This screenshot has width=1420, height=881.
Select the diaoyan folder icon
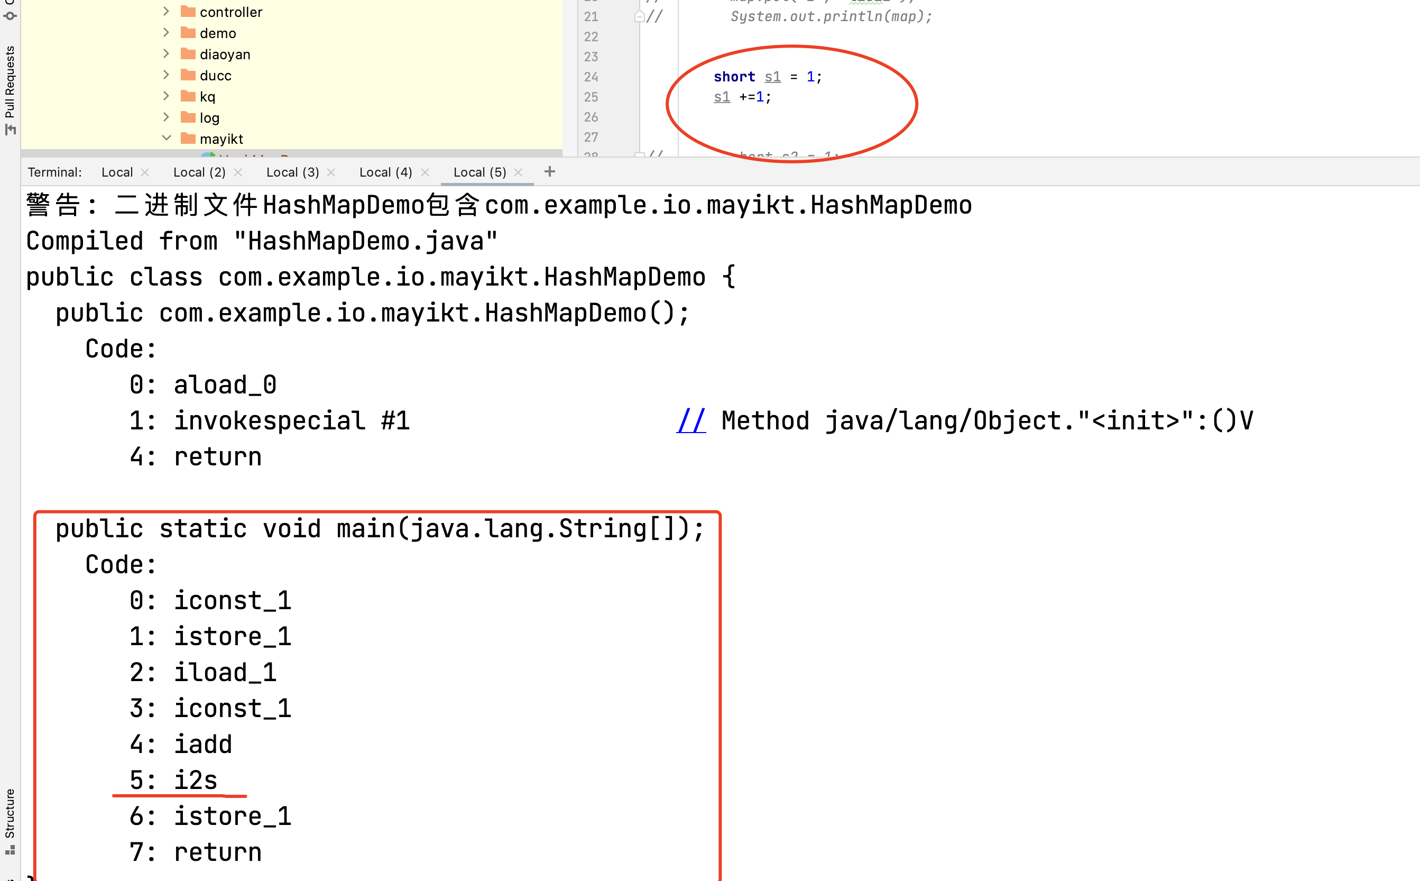[188, 53]
